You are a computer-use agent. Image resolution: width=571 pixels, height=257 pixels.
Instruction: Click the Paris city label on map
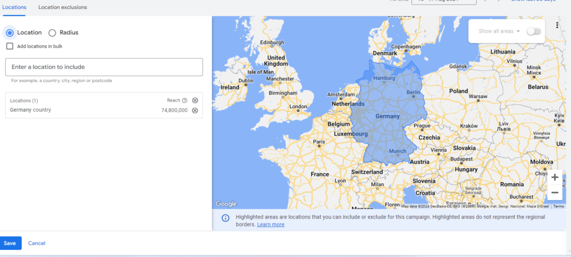coord(319,142)
